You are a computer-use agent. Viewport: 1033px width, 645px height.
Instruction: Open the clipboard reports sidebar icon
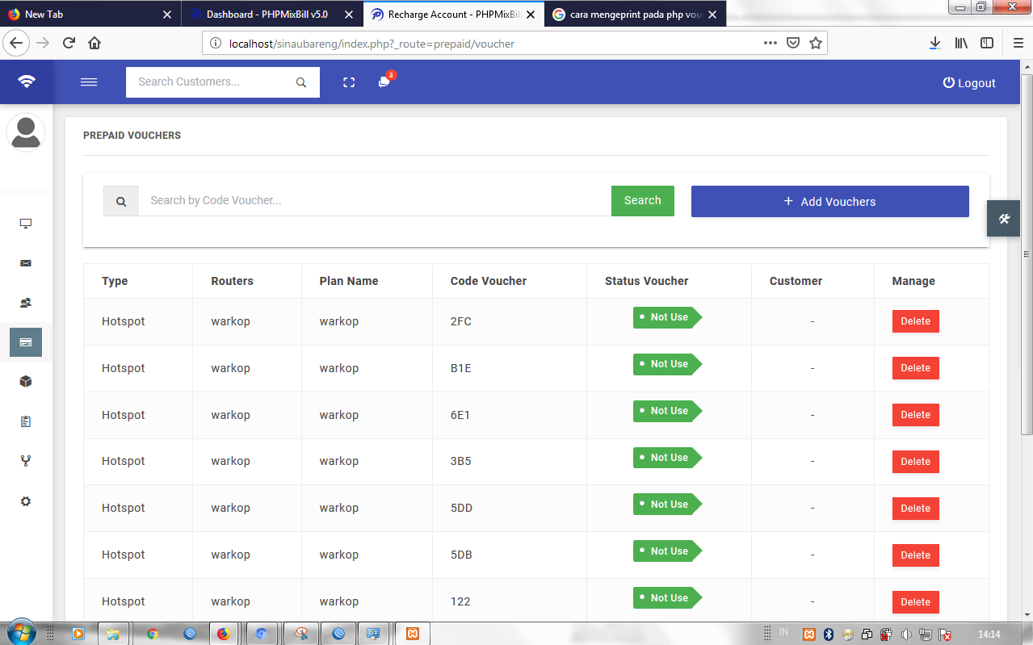pyautogui.click(x=26, y=421)
